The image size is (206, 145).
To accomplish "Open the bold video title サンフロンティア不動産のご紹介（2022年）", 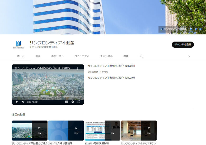I will click(111, 66).
